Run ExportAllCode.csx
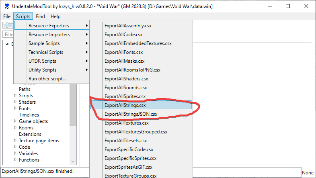Viewport: 316px width, 178px height. 141,35
